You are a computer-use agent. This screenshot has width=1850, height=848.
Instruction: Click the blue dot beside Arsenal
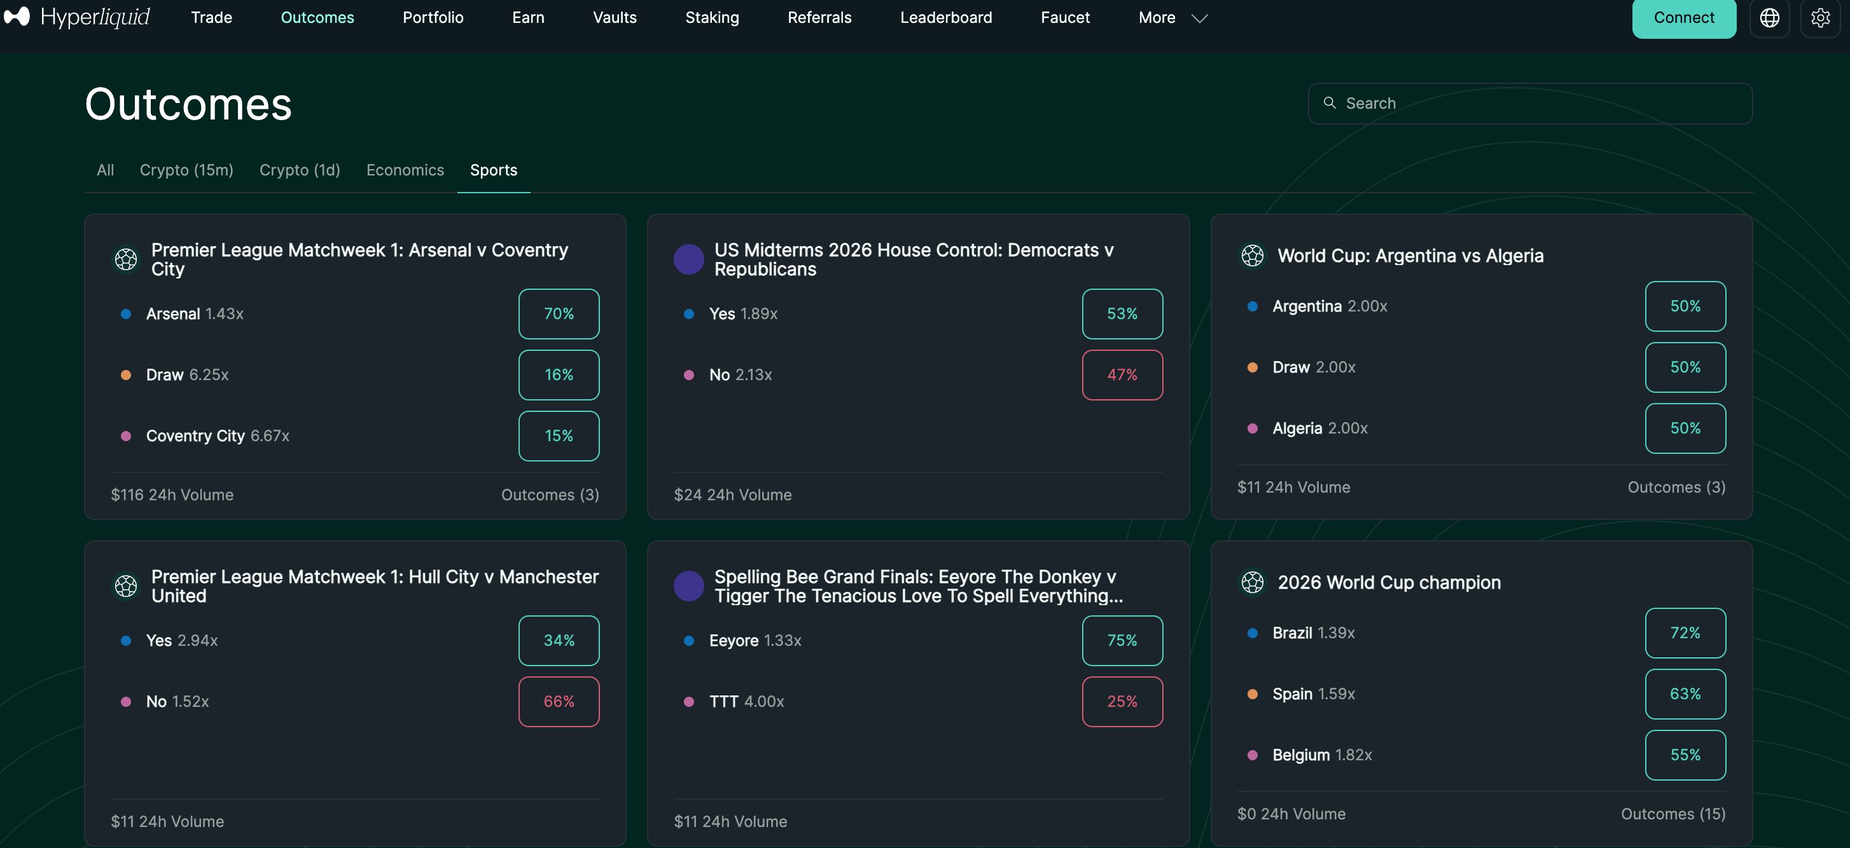[126, 313]
